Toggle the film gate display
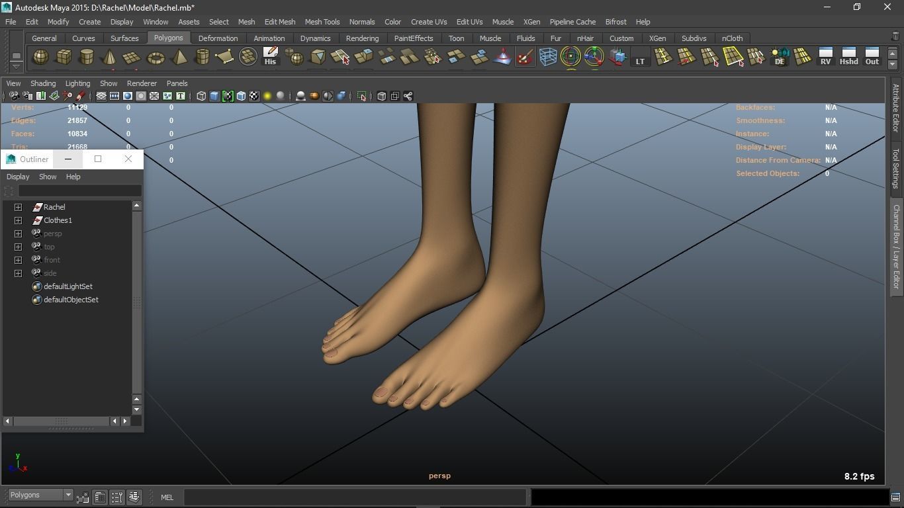Image resolution: width=904 pixels, height=508 pixels. point(114,96)
